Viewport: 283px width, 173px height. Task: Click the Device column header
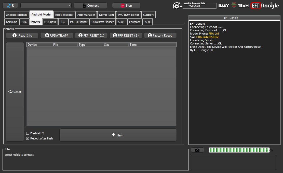(39, 45)
